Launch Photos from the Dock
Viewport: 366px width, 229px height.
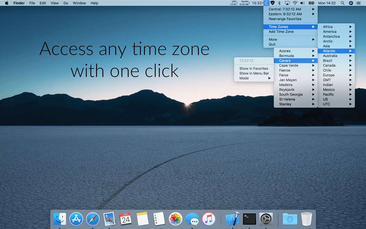(x=176, y=219)
